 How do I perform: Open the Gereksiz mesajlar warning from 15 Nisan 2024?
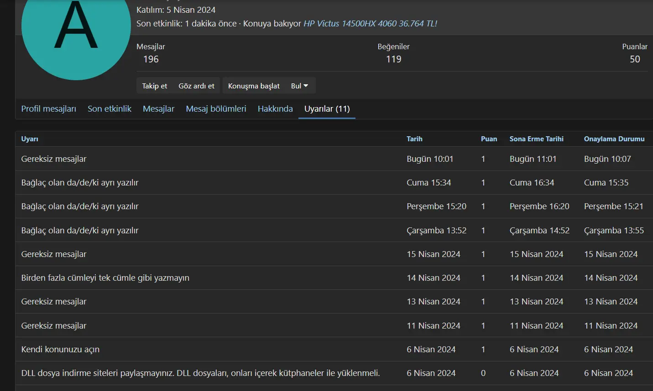54,254
